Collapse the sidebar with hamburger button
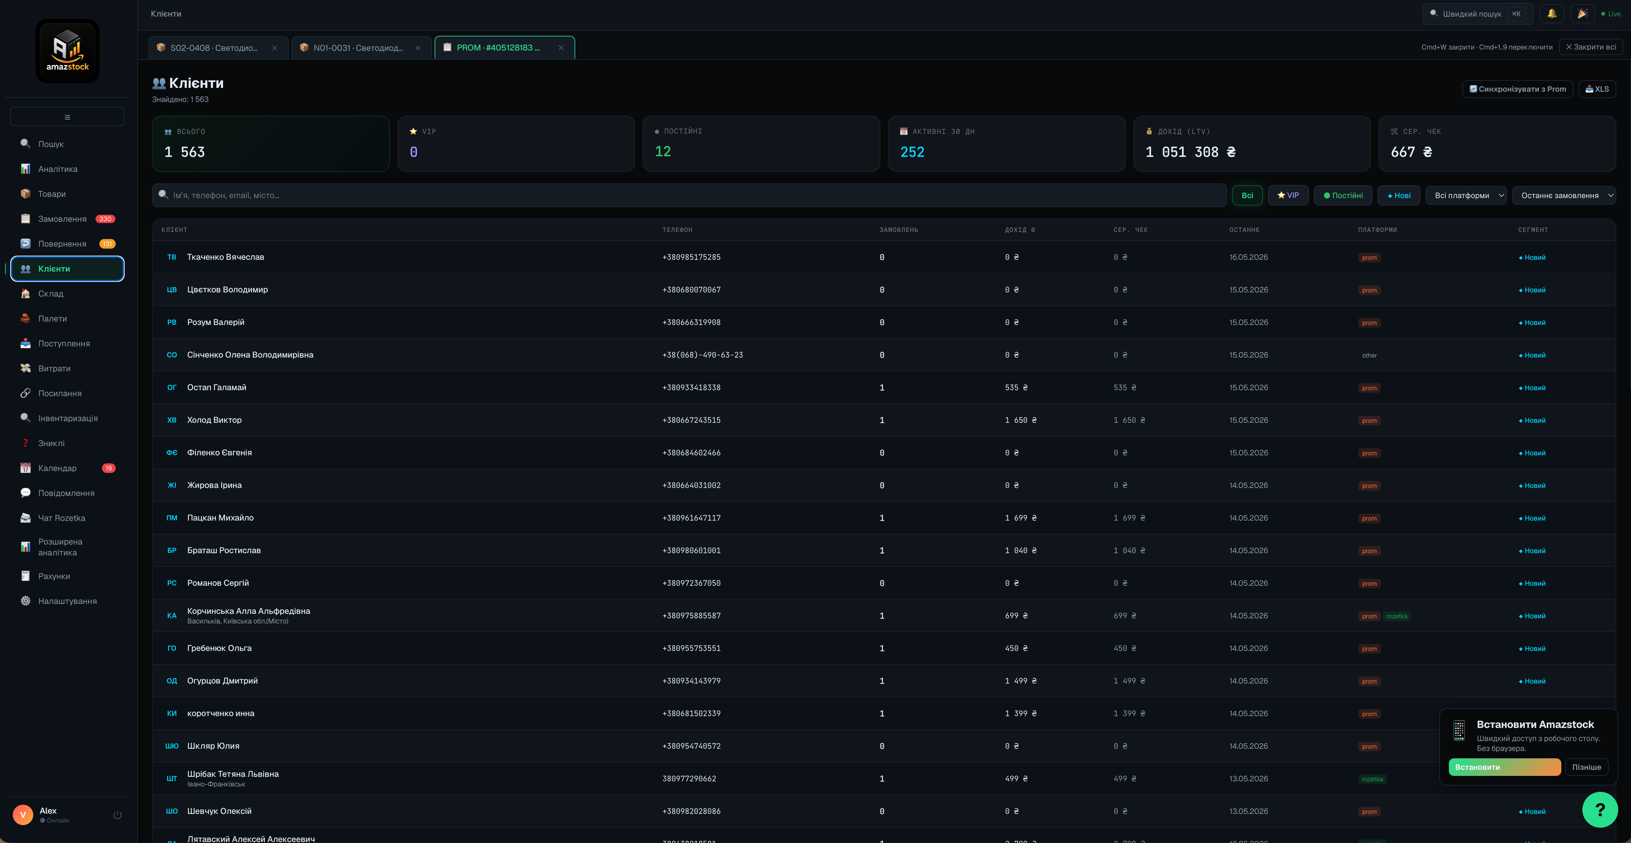Screen dimensions: 1631x843 pyautogui.click(x=67, y=117)
